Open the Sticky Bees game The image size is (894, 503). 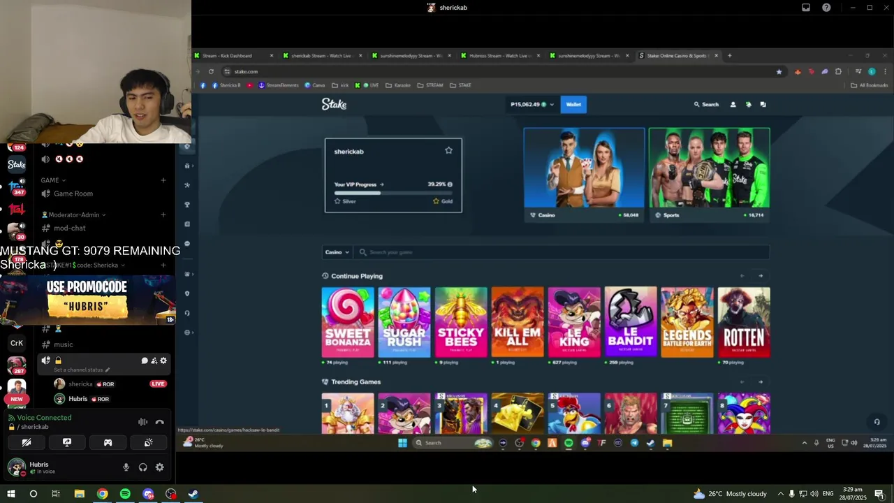click(x=461, y=322)
